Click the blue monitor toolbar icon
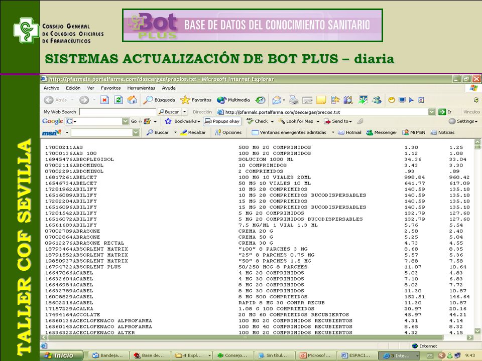Viewport: 482px width, 361px height. coord(402,100)
